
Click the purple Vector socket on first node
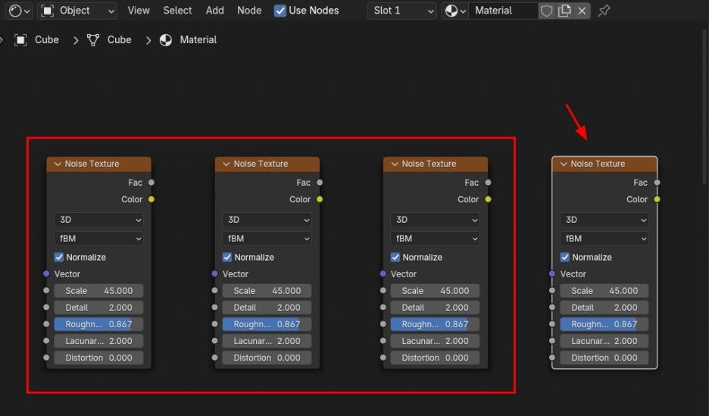[x=46, y=274]
